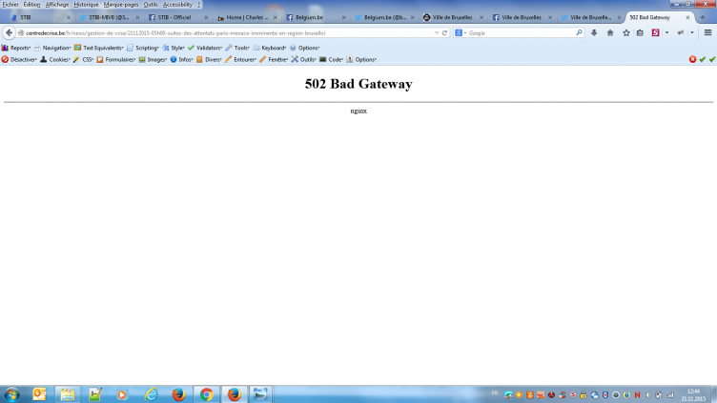Viewport: 717px width, 403px height.
Task: Open the Reports toolbar dropdown
Action: [16, 48]
